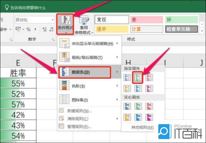206x143 pixels.
Task: Apply the Calculation (计算) cell style
Action: (x=147, y=29)
